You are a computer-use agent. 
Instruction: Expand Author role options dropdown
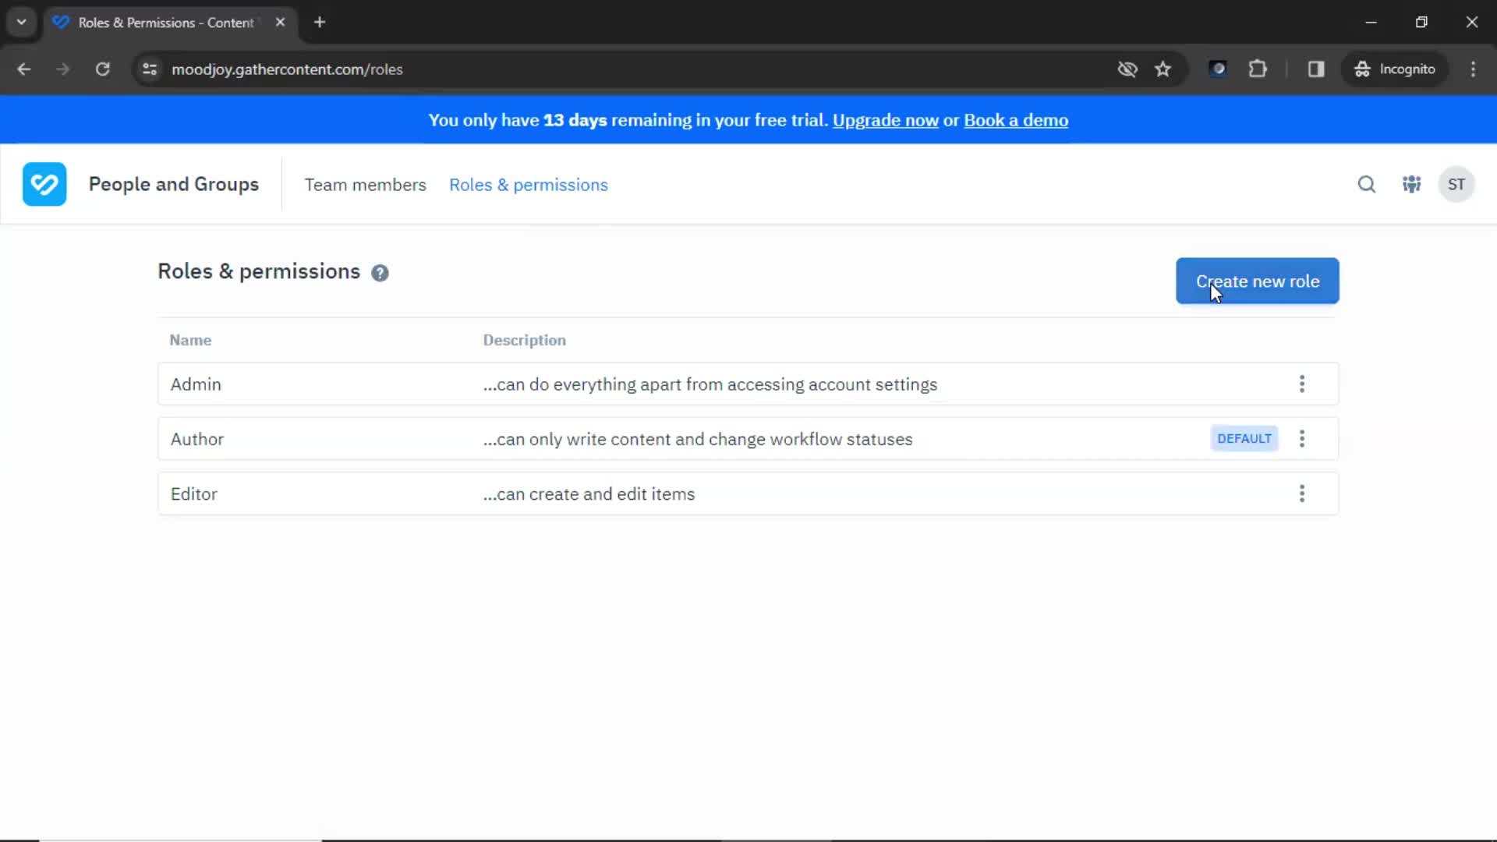[x=1301, y=439]
